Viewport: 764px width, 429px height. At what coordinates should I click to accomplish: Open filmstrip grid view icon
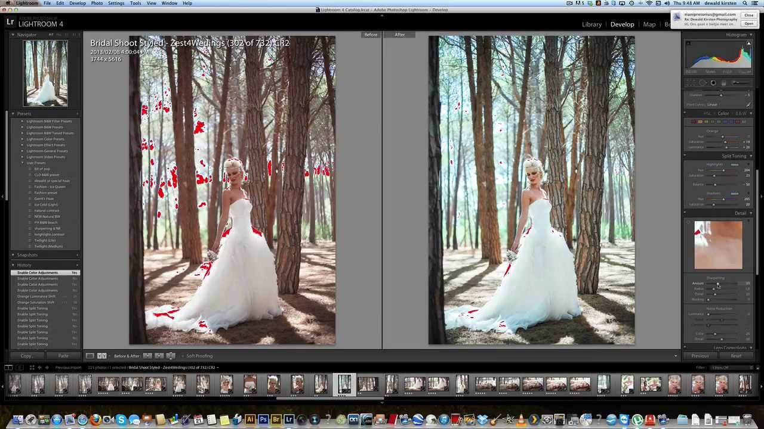click(32, 368)
